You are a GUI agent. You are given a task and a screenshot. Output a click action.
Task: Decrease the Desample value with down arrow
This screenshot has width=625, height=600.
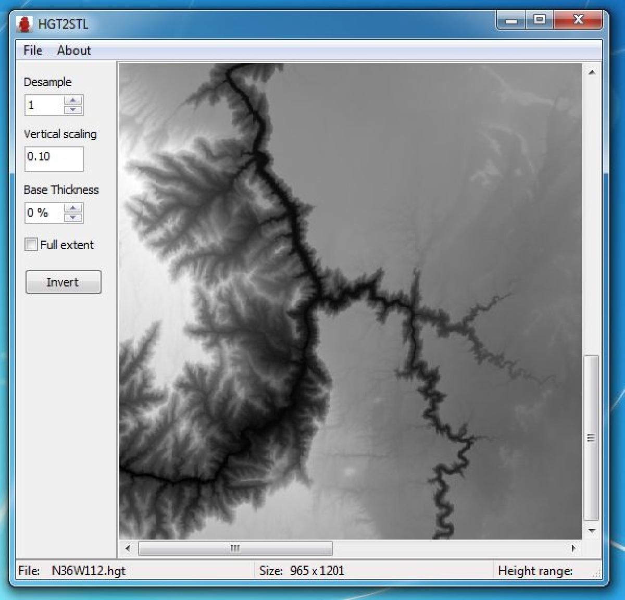[x=73, y=109]
